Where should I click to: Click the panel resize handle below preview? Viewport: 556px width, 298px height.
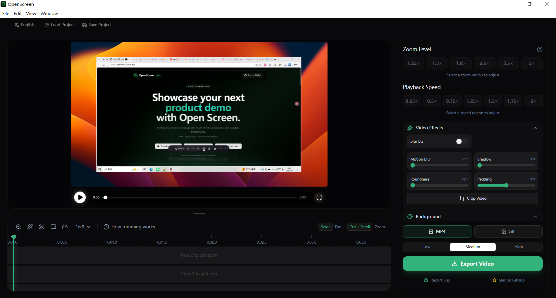[199, 214]
